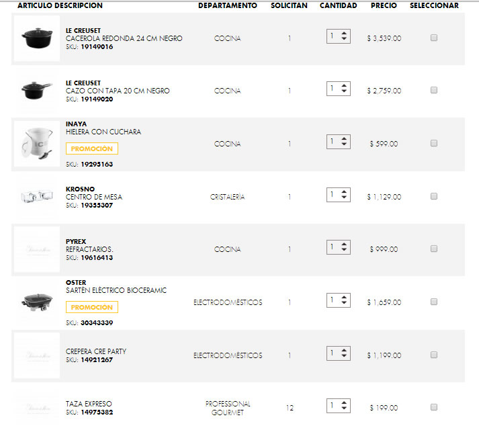Click the Precio column header
Viewport: 479px width, 434px height.
(x=384, y=5)
